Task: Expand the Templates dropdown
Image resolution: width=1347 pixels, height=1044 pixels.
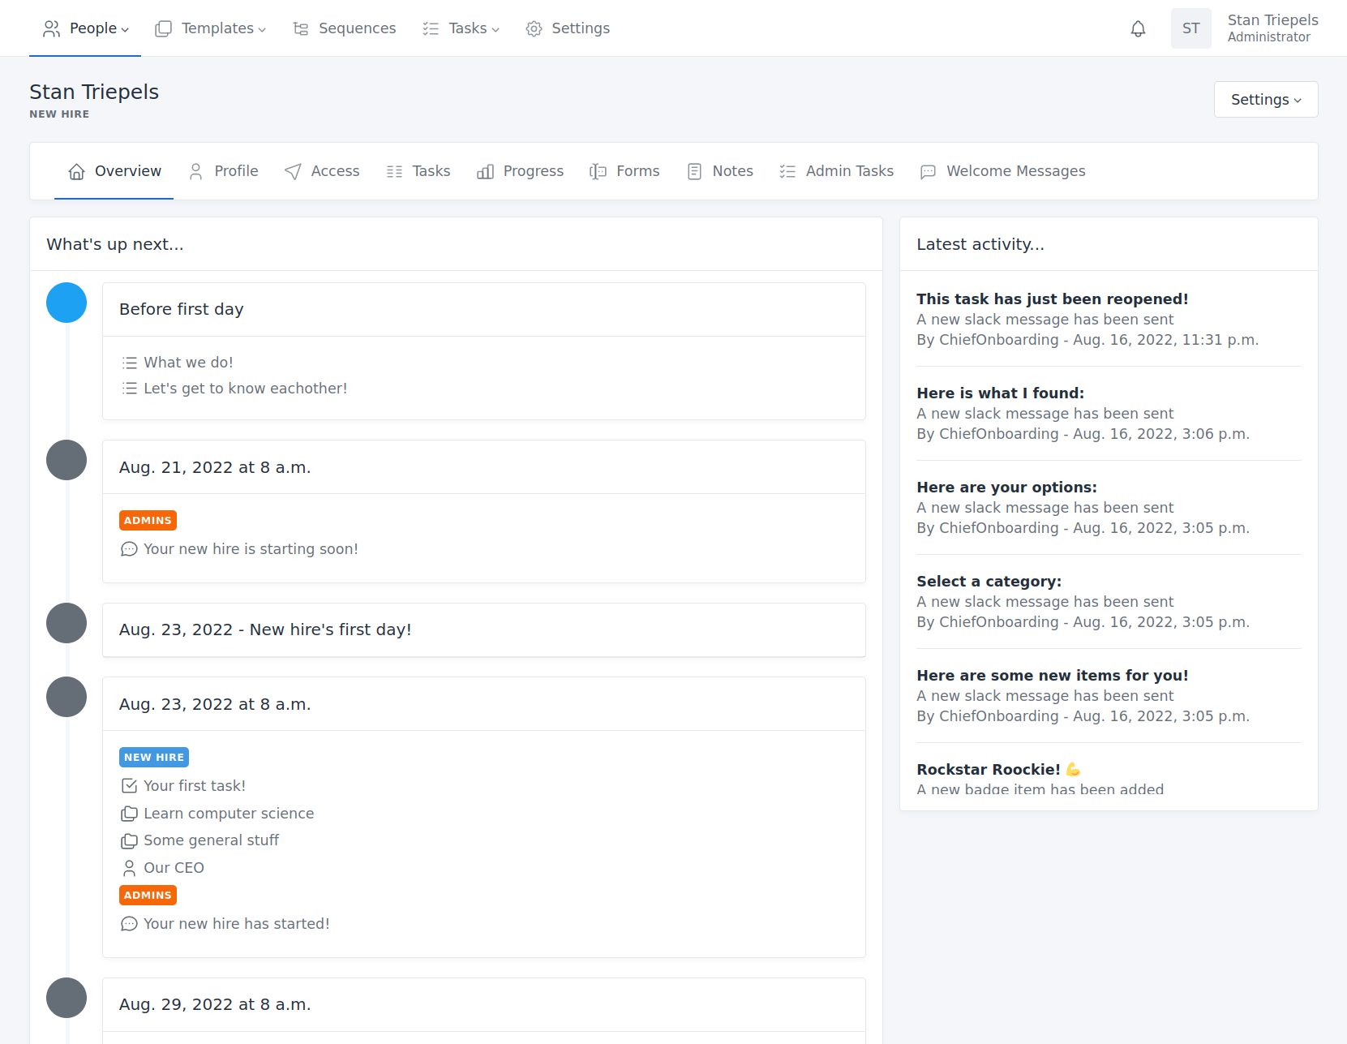Action: 210,28
